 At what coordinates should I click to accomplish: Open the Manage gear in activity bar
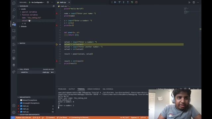[14, 112]
